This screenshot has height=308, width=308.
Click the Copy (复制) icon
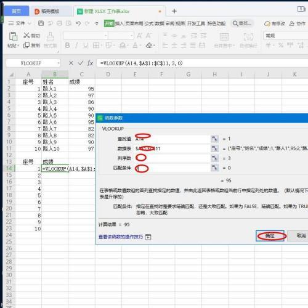pos(26,45)
